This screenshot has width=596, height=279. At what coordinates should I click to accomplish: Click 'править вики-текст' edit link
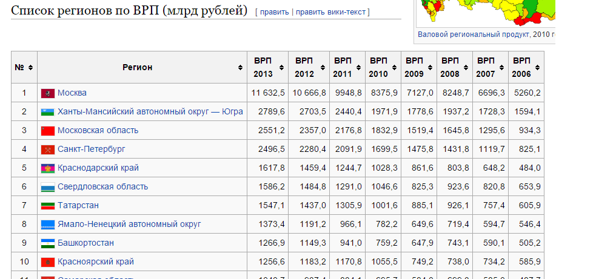[x=330, y=12]
